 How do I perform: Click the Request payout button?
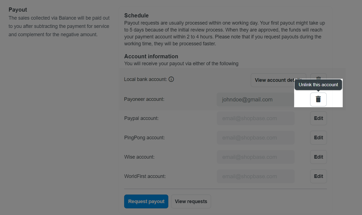point(146,201)
